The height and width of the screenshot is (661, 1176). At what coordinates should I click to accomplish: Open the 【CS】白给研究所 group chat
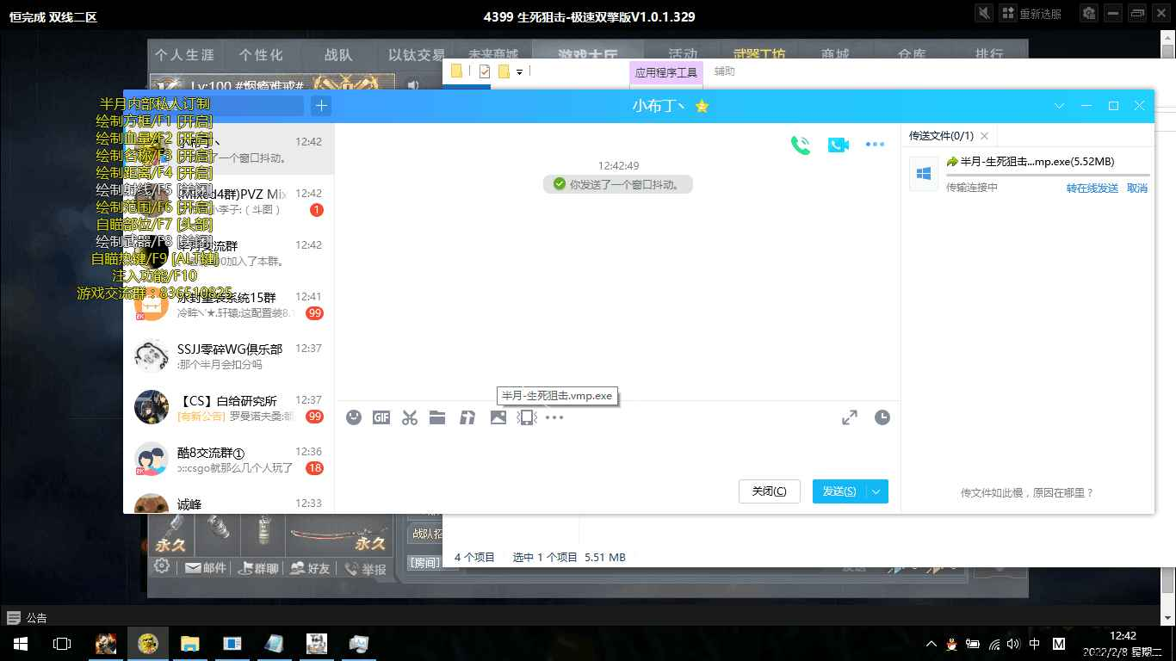click(x=228, y=408)
